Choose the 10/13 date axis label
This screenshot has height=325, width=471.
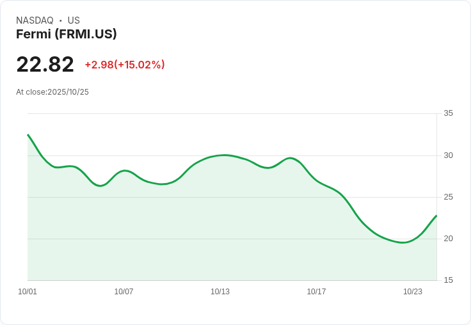tap(220, 292)
